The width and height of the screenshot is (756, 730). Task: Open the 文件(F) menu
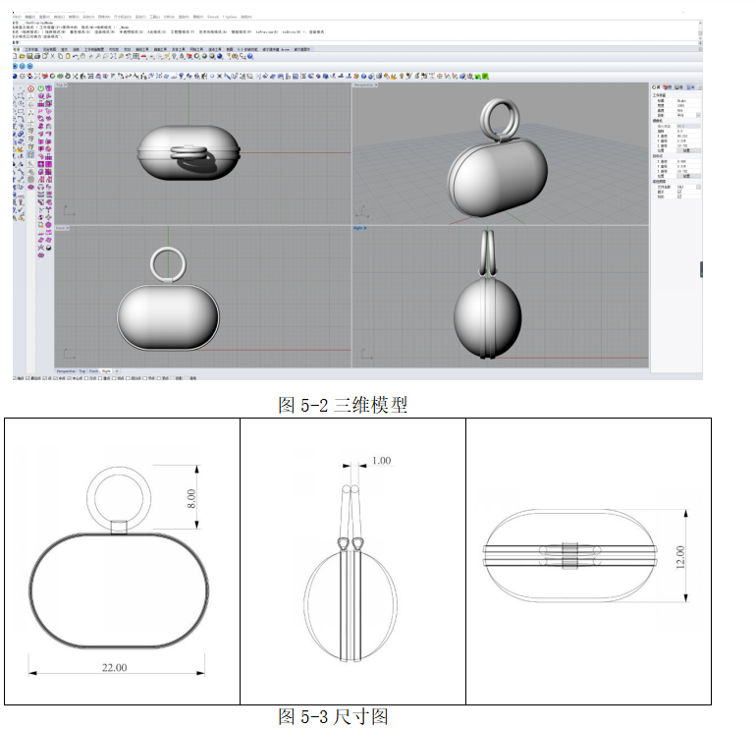[16, 17]
